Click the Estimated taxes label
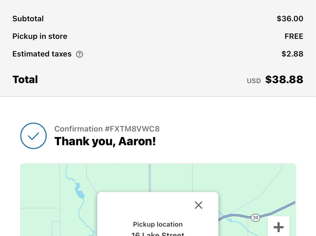The height and width of the screenshot is (236, 316). point(42,54)
